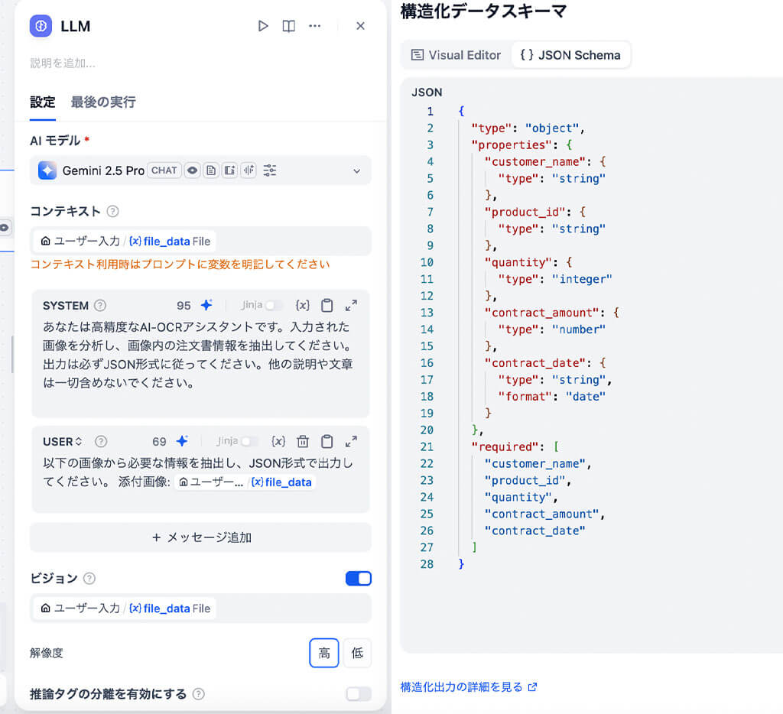Switch to the JSON Schema view
This screenshot has height=714, width=783.
(x=570, y=54)
